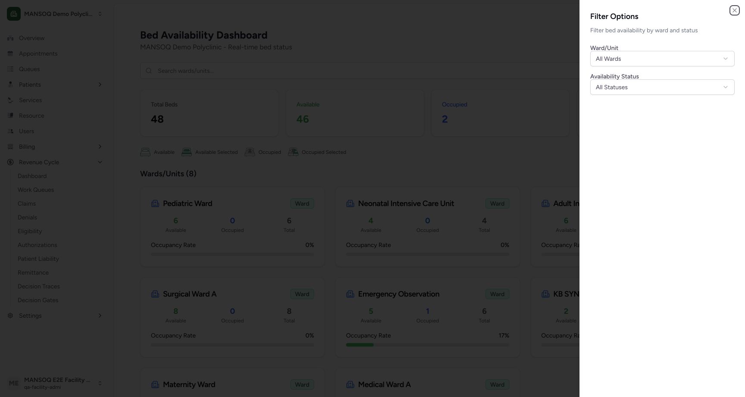This screenshot has width=745, height=397.
Task: Click the MANSOQ facility logo icon
Action: click(x=14, y=14)
